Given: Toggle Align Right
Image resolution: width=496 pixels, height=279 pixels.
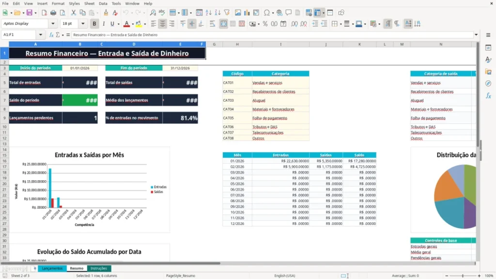Looking at the screenshot, I should pos(172,24).
